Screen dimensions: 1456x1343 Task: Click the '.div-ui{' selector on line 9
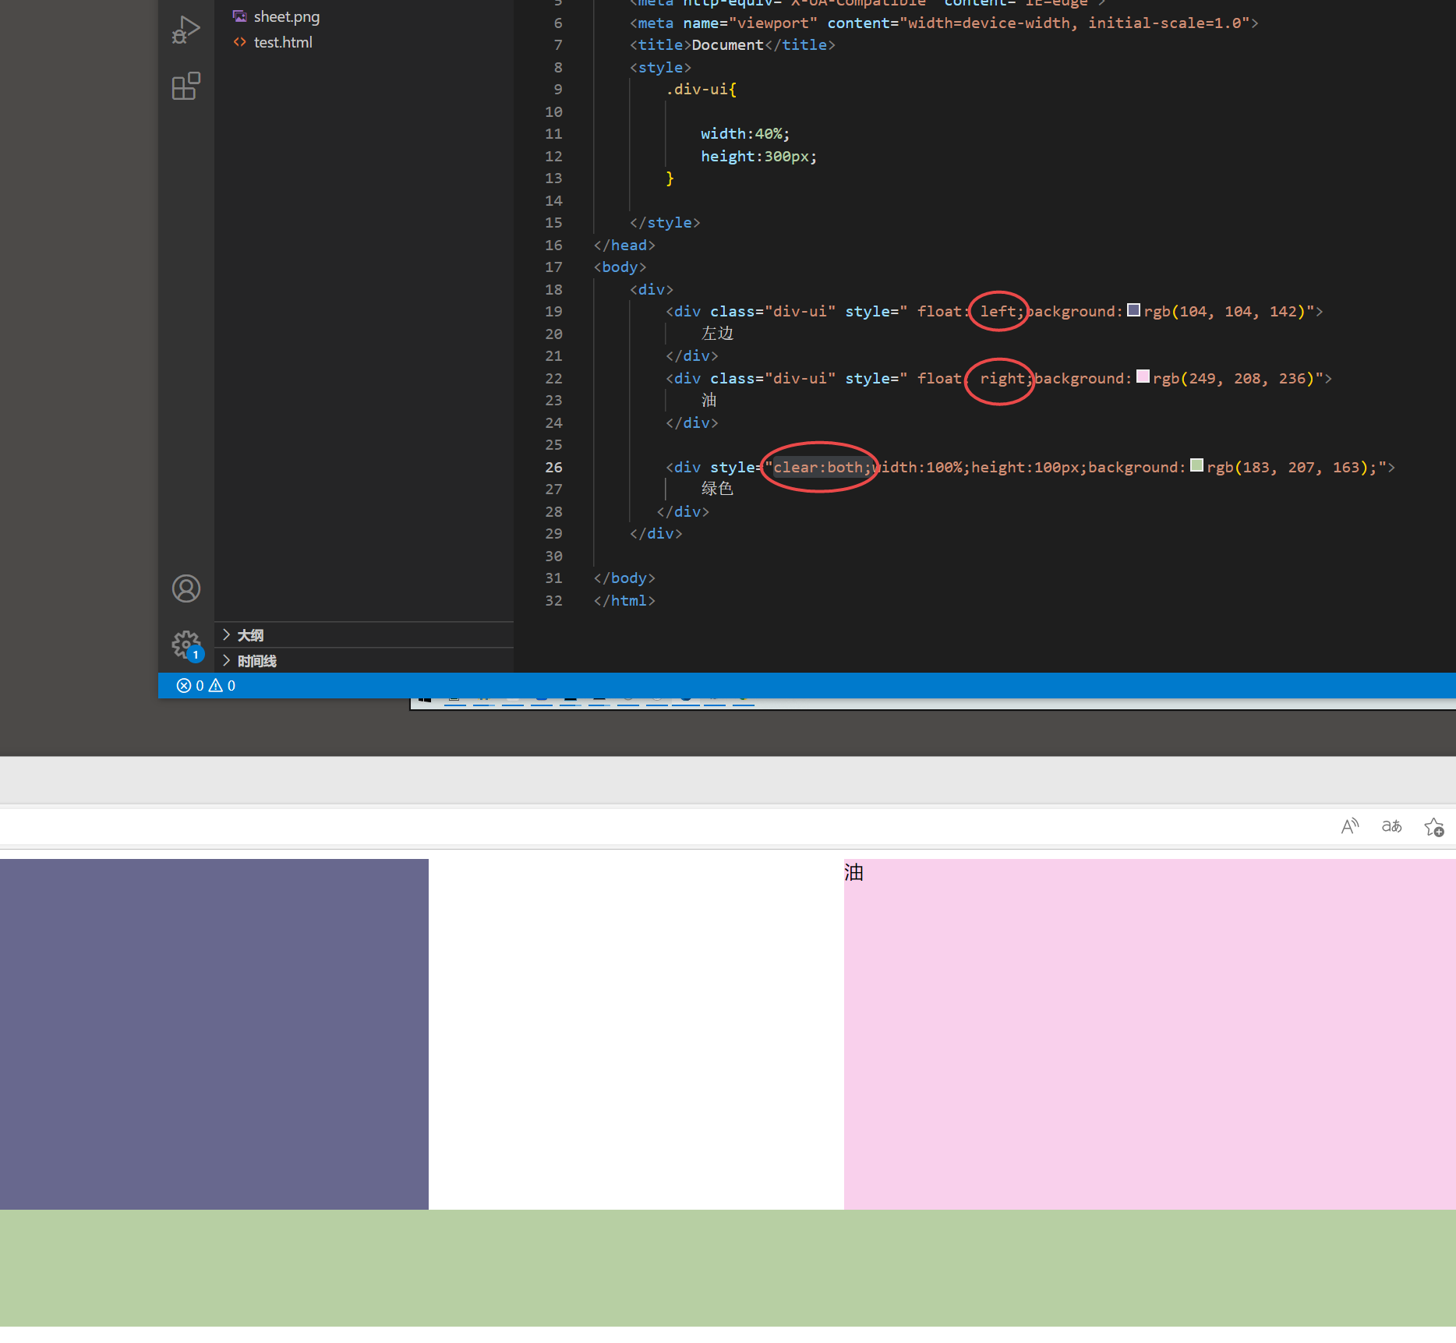(701, 90)
